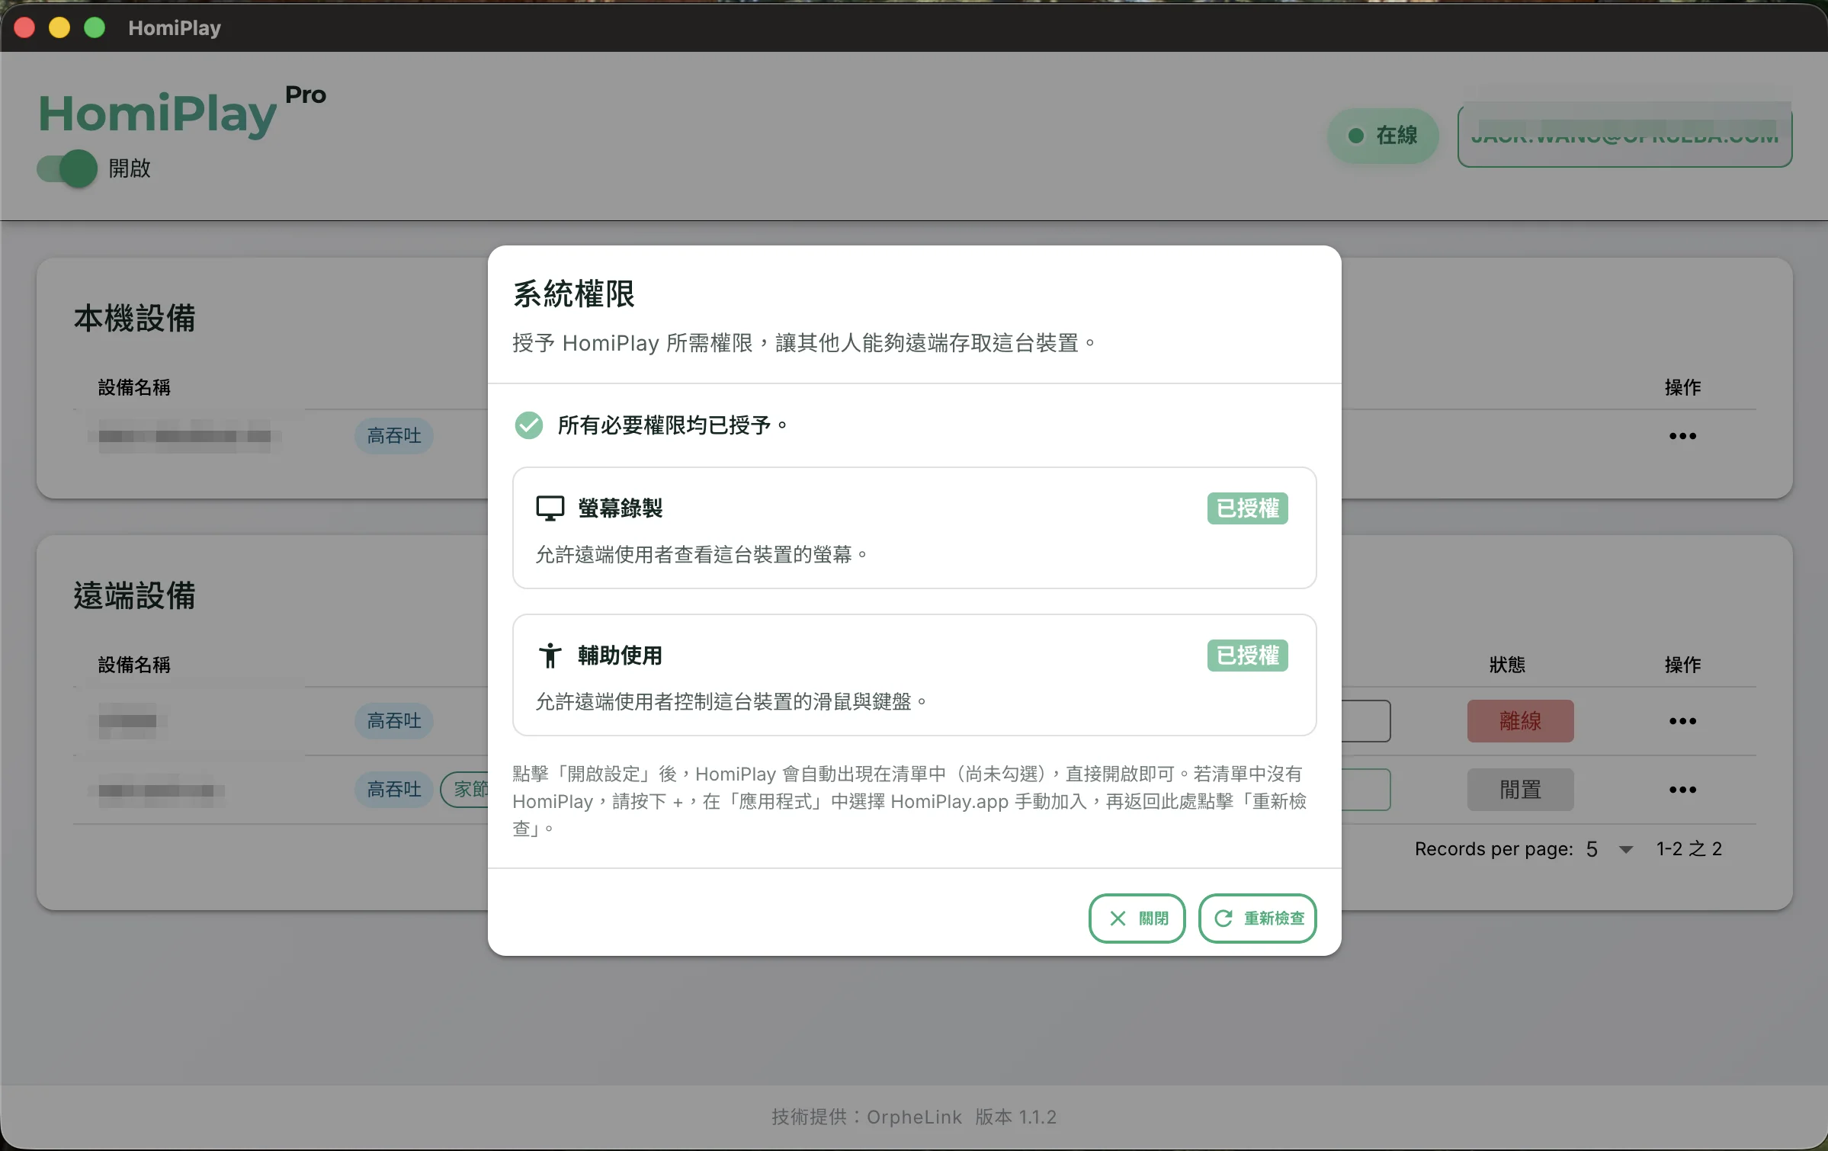Image resolution: width=1828 pixels, height=1151 pixels.
Task: Click the 所有必要權限均已授予 message
Action: [672, 425]
